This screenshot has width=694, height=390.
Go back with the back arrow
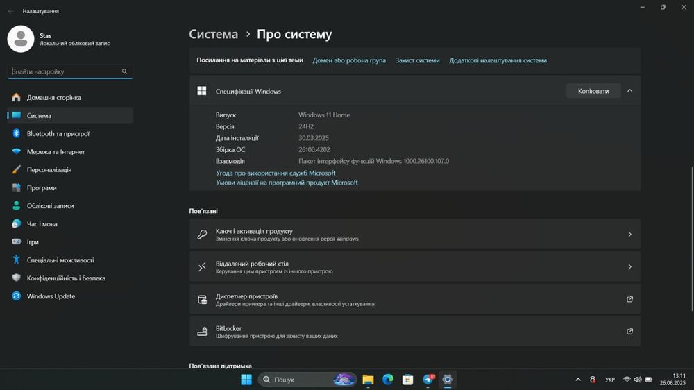pyautogui.click(x=10, y=11)
